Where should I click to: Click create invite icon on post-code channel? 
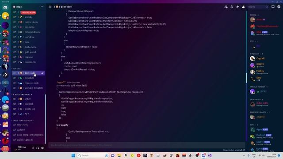(42, 73)
